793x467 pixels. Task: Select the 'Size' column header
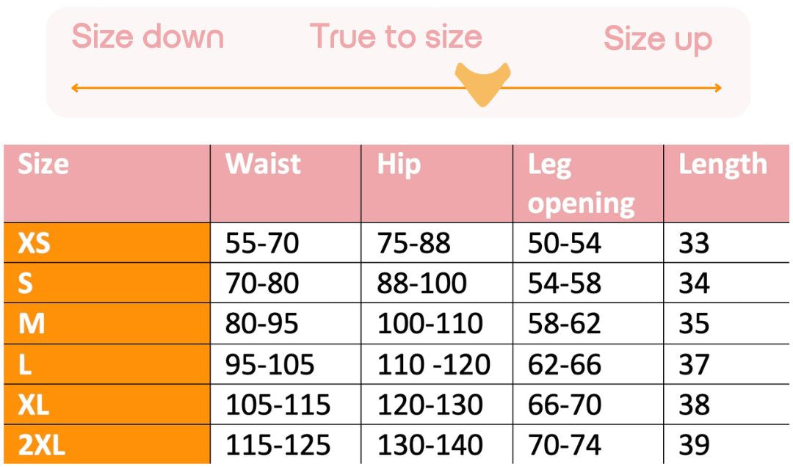[43, 164]
